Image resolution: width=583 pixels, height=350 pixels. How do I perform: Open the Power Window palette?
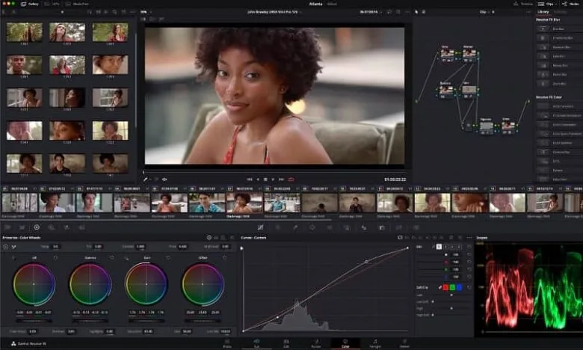(x=312, y=227)
